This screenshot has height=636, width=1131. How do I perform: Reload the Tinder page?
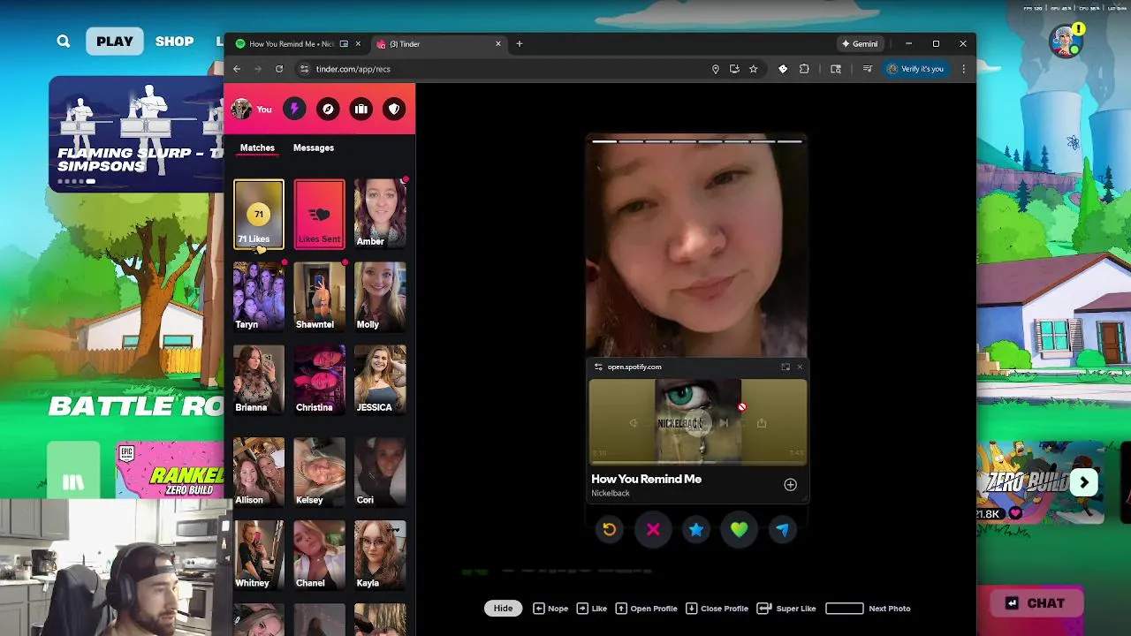tap(279, 69)
